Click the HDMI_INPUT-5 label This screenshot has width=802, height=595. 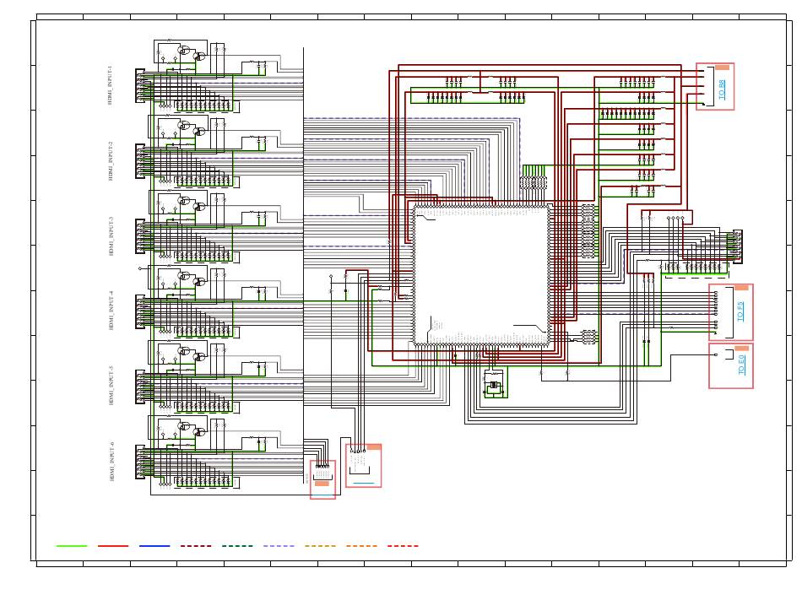click(x=111, y=386)
